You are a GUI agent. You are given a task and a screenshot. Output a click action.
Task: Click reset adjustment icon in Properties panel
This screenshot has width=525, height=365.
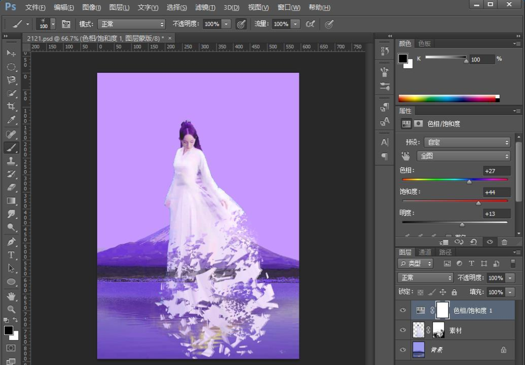pyautogui.click(x=473, y=242)
